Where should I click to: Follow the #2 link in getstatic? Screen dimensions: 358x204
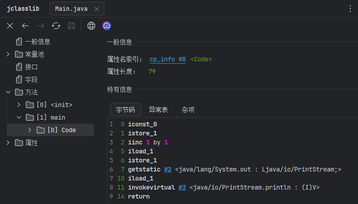tap(168, 169)
